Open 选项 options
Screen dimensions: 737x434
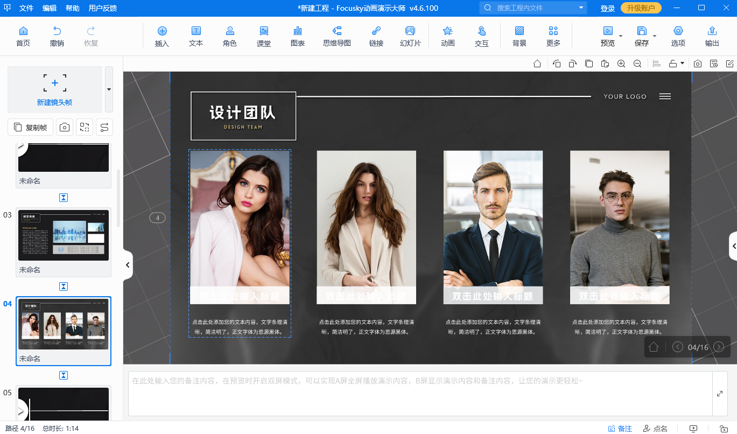(678, 36)
